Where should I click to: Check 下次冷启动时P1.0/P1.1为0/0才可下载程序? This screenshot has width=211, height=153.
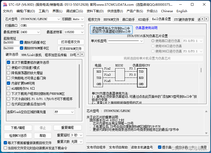tap(8, 99)
